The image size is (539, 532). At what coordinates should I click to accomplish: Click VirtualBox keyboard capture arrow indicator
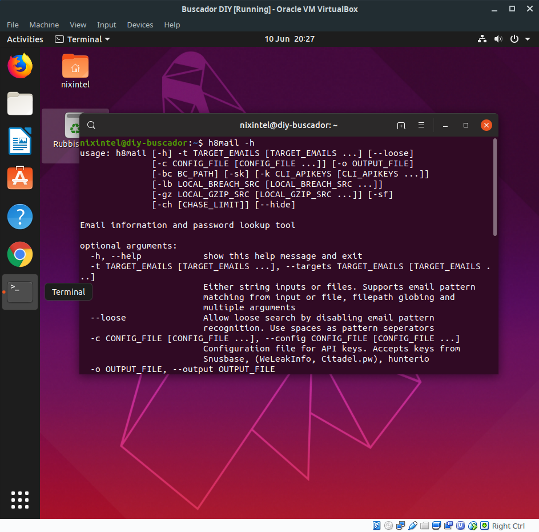click(484, 526)
